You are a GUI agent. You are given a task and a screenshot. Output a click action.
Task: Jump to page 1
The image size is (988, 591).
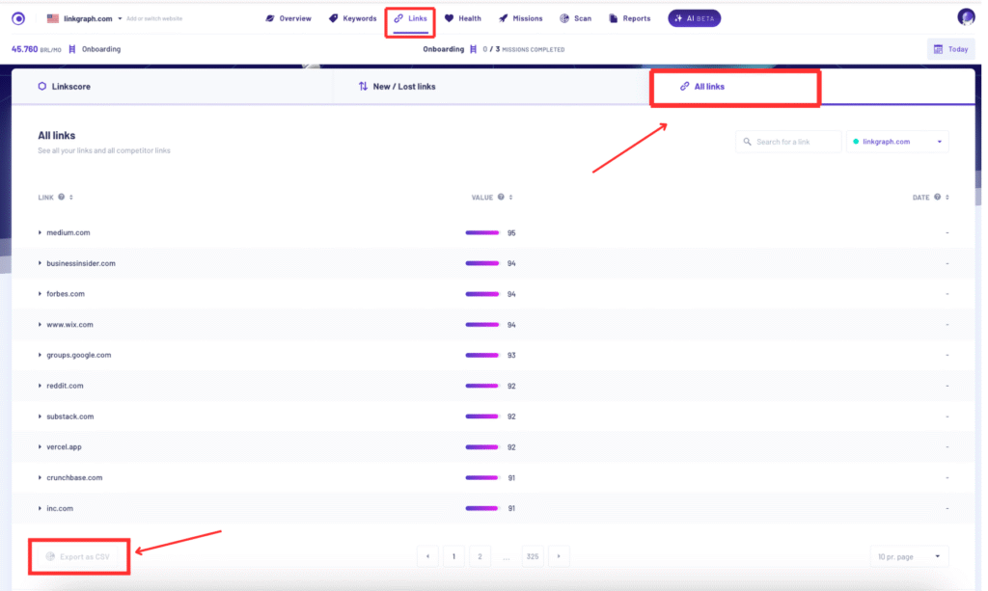point(453,556)
